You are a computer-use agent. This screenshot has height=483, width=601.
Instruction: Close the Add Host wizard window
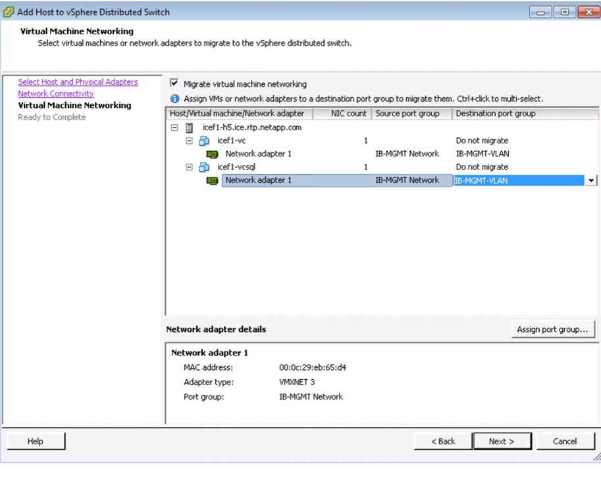[x=588, y=12]
